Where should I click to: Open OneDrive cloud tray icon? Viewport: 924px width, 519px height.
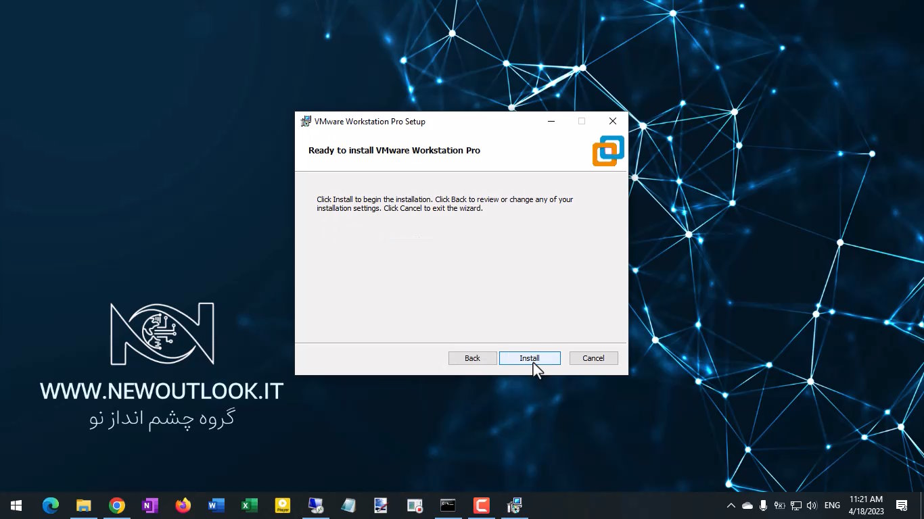(747, 505)
